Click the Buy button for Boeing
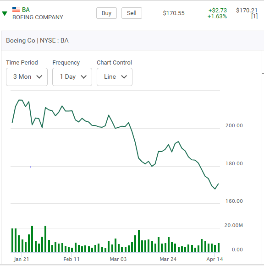Image resolution: width=264 pixels, height=266 pixels. [106, 13]
